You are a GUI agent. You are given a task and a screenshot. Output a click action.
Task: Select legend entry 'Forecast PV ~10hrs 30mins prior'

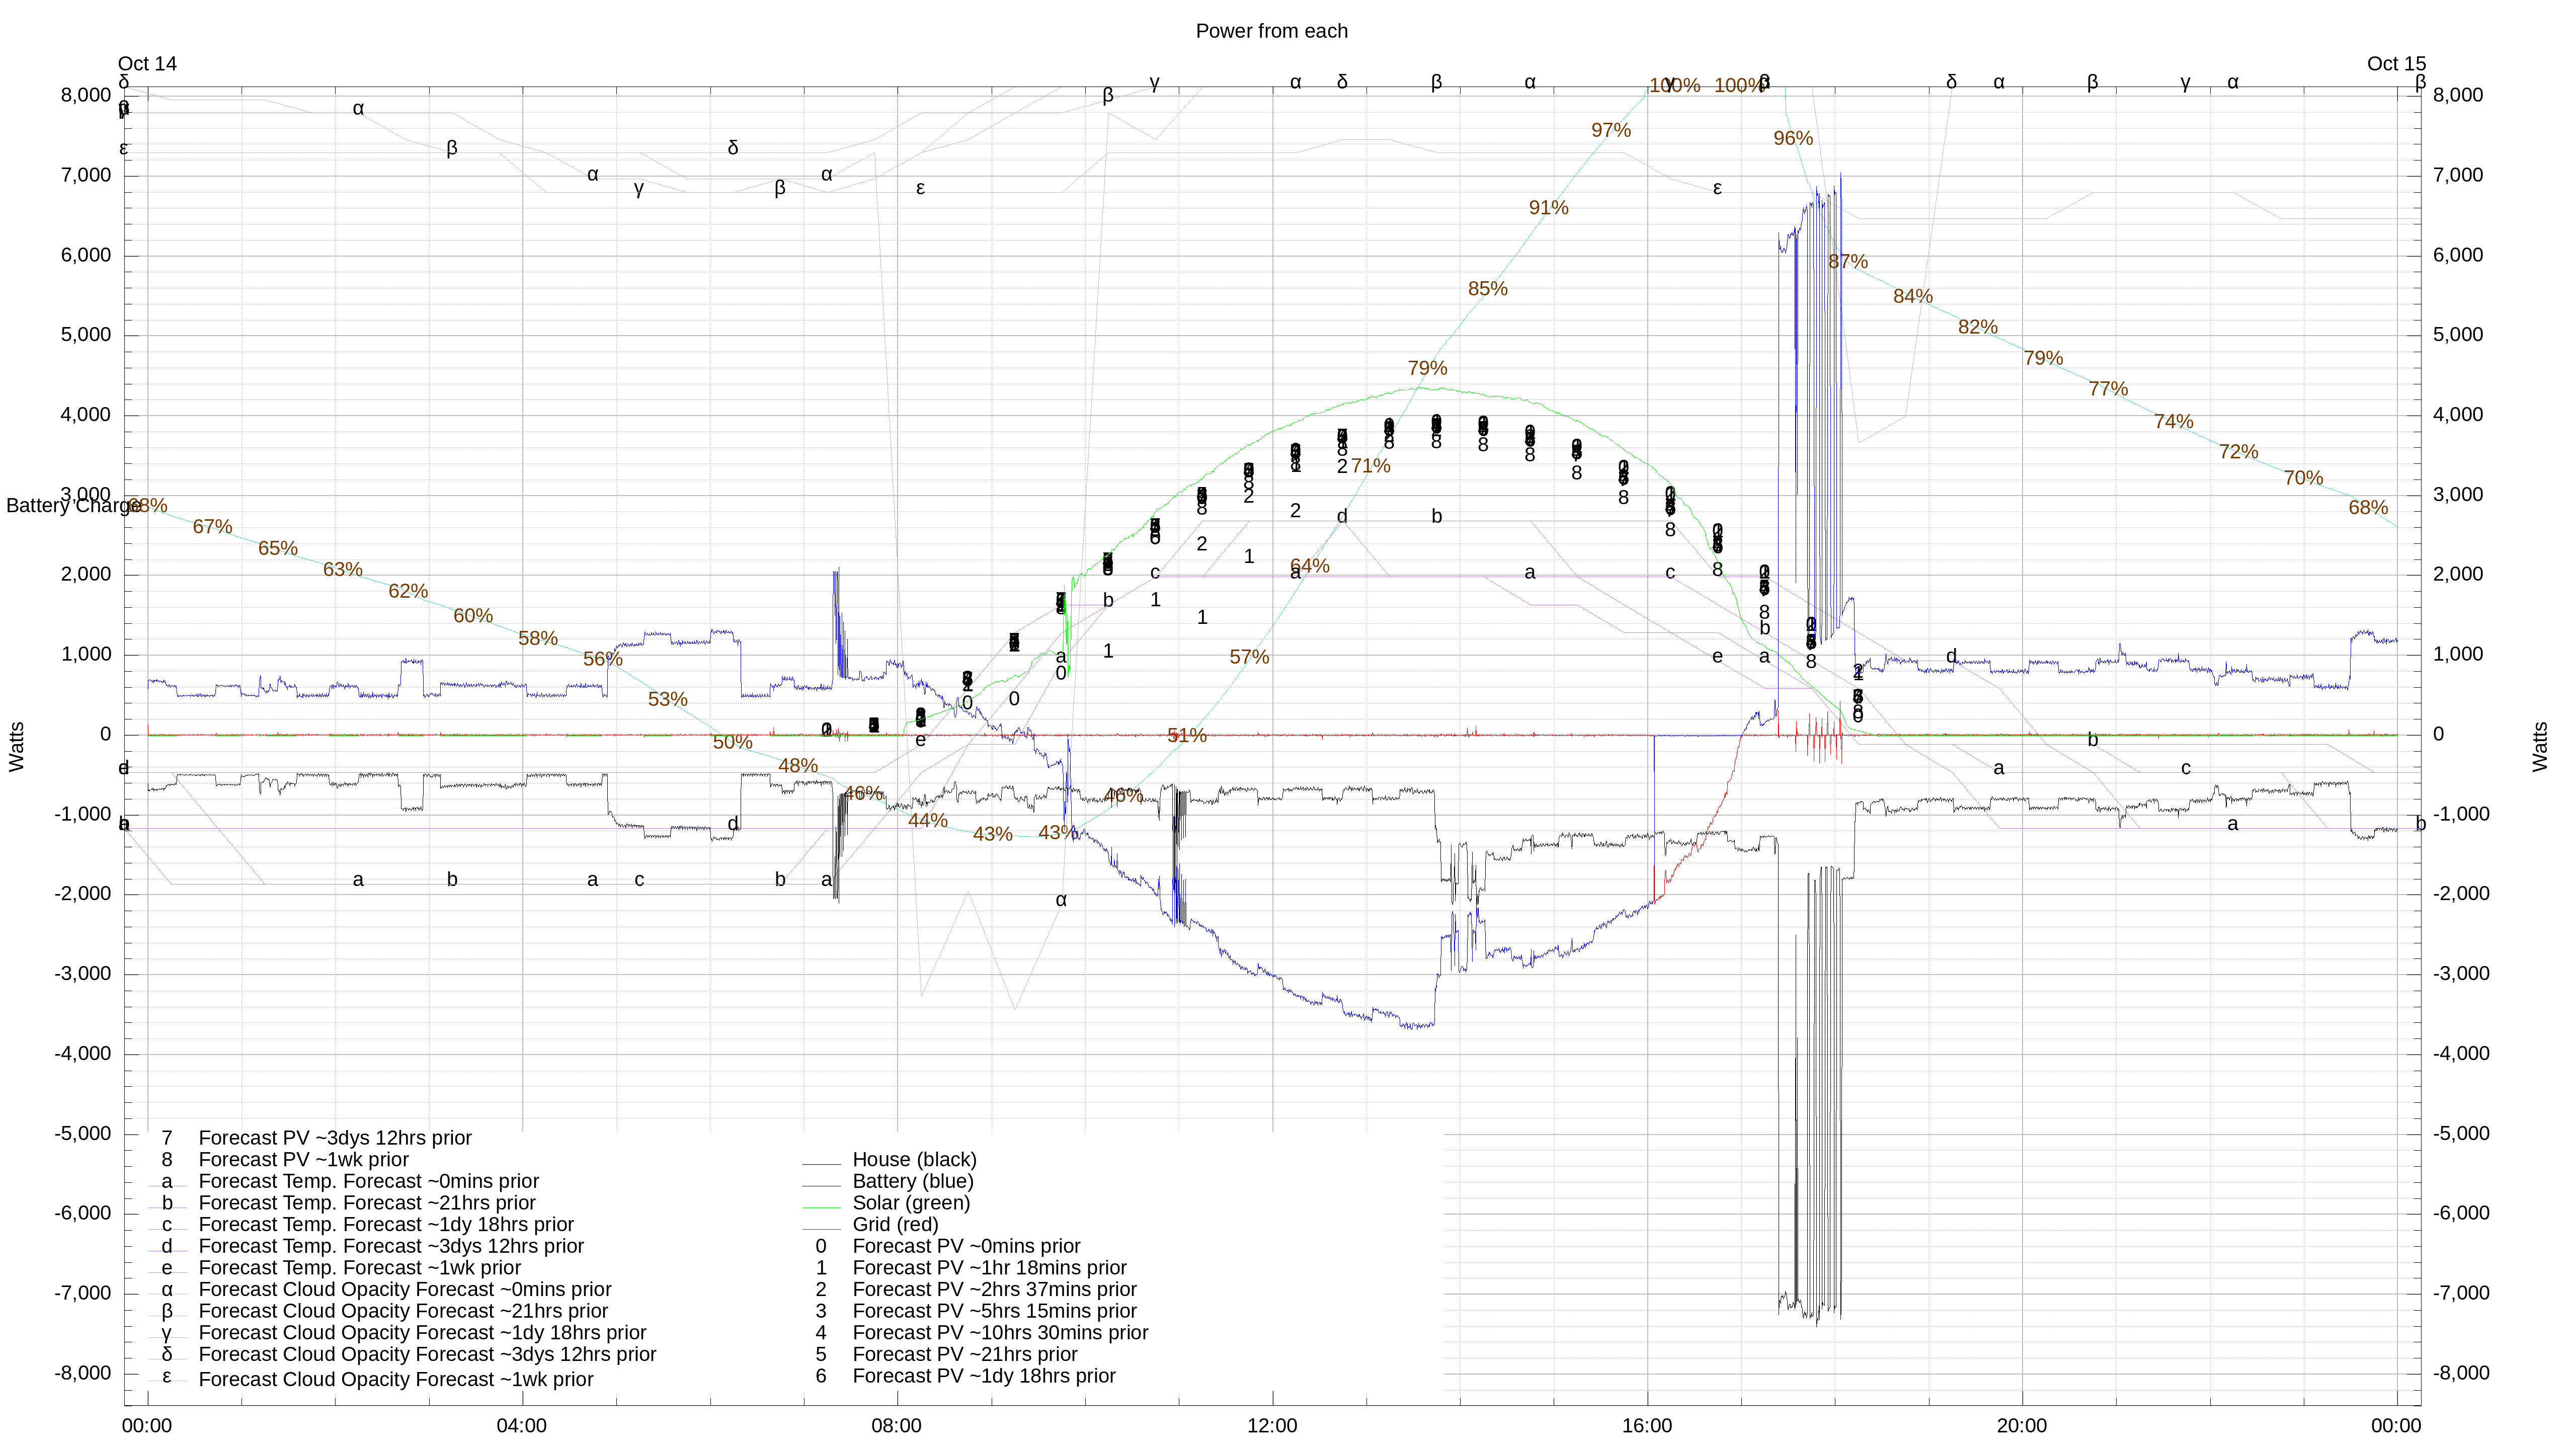click(x=1000, y=1333)
